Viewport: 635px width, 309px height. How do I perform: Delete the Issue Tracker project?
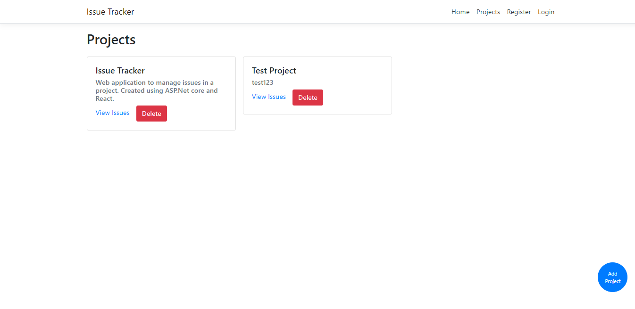[x=151, y=113]
